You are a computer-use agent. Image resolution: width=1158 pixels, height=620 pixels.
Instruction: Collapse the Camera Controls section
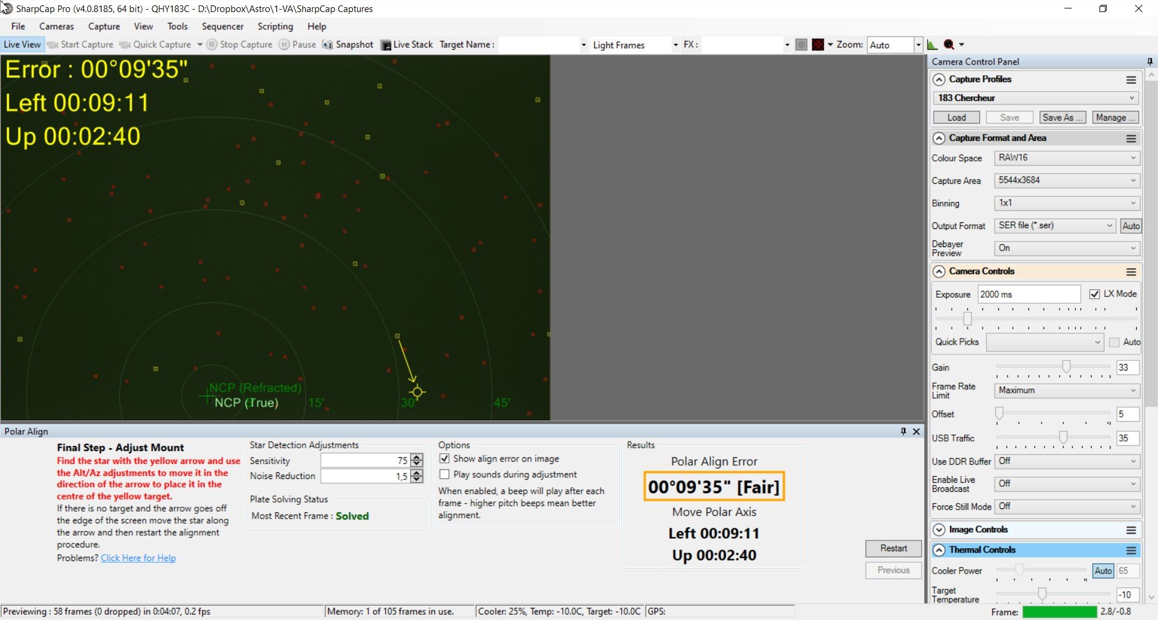click(x=938, y=272)
